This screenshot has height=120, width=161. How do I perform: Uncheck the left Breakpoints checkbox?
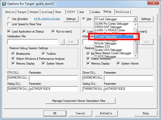coord(13,54)
